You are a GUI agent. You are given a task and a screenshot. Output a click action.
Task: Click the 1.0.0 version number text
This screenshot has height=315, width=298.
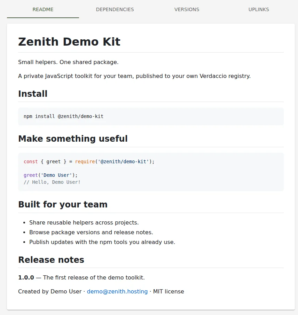coord(26,278)
